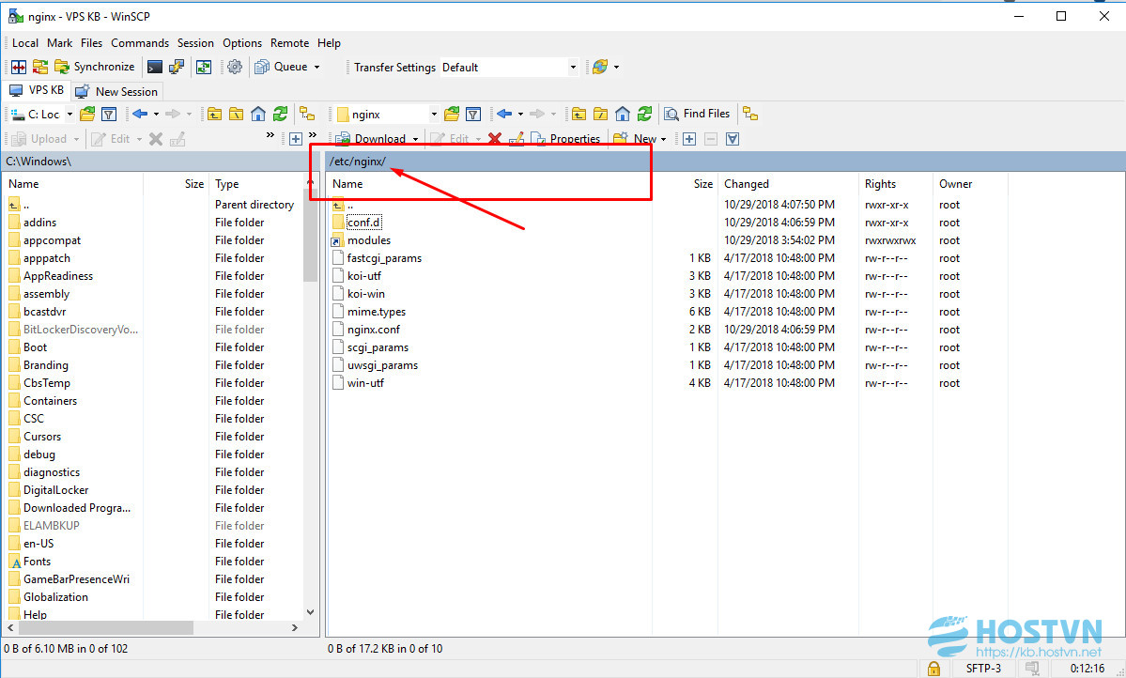Click the Queue toolbar button
This screenshot has height=678, width=1126.
(x=282, y=67)
